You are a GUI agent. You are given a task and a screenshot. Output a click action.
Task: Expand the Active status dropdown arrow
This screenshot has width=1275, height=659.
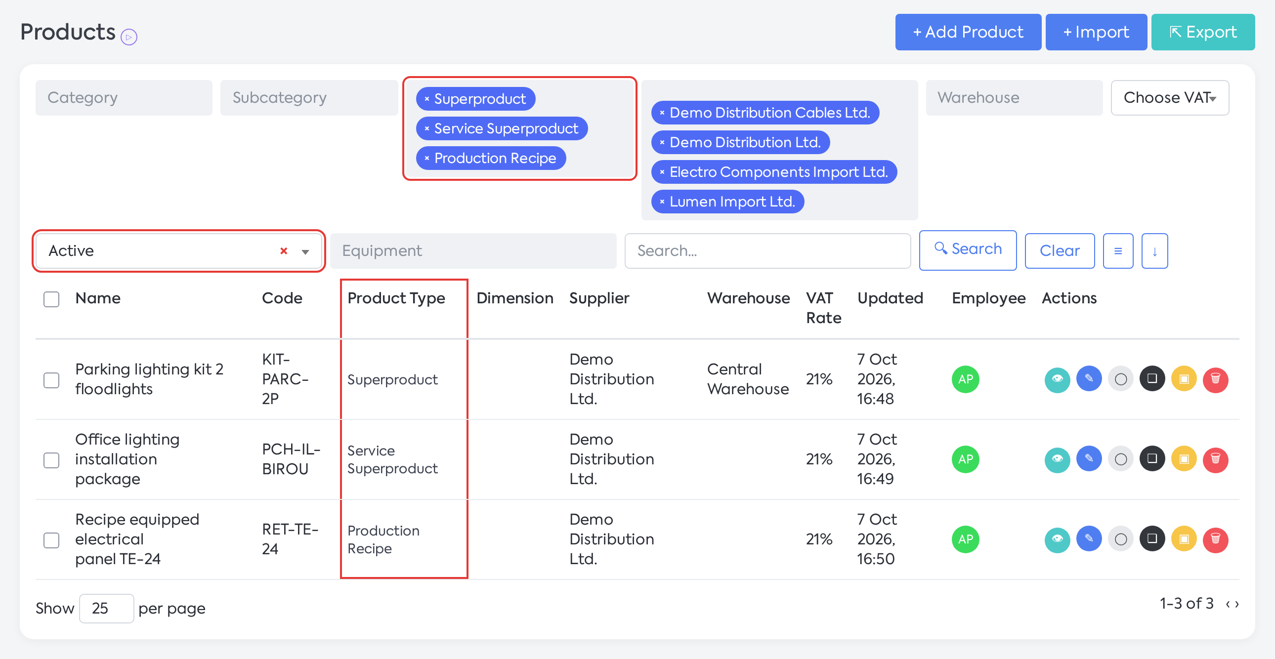(x=305, y=251)
